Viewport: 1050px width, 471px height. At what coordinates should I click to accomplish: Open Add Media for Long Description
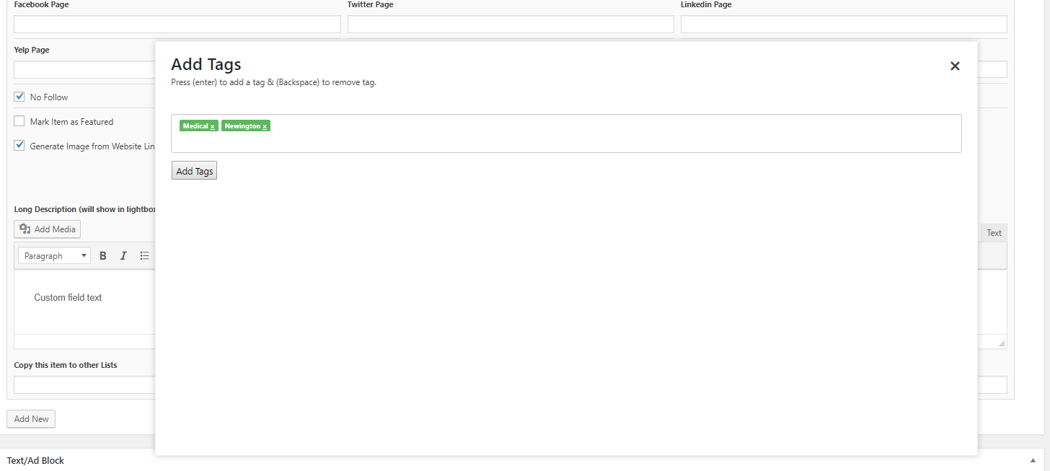(x=48, y=229)
